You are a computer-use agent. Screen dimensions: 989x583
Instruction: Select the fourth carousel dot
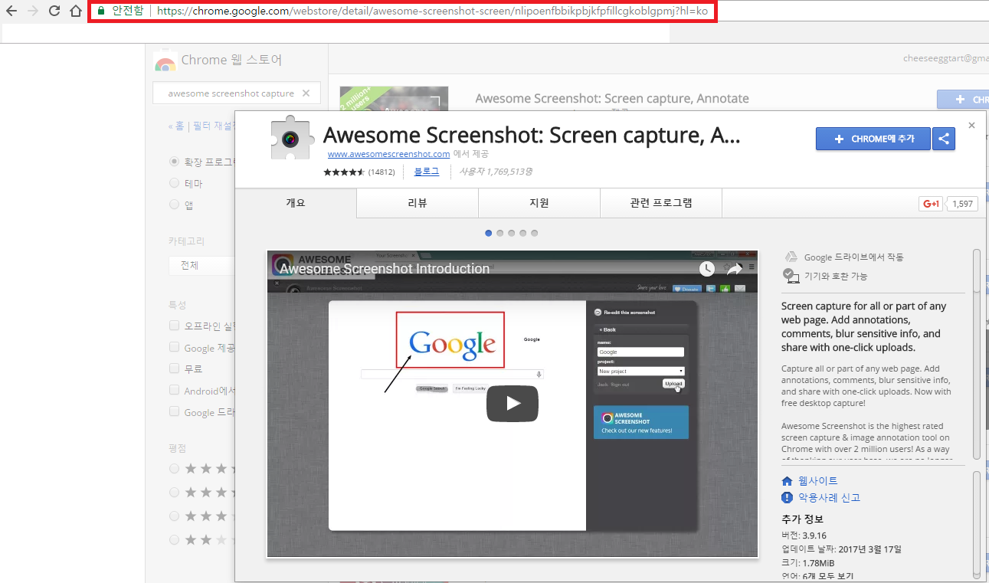(523, 233)
